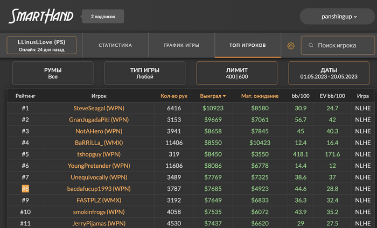Click the $7845 expectation cell

260,131
